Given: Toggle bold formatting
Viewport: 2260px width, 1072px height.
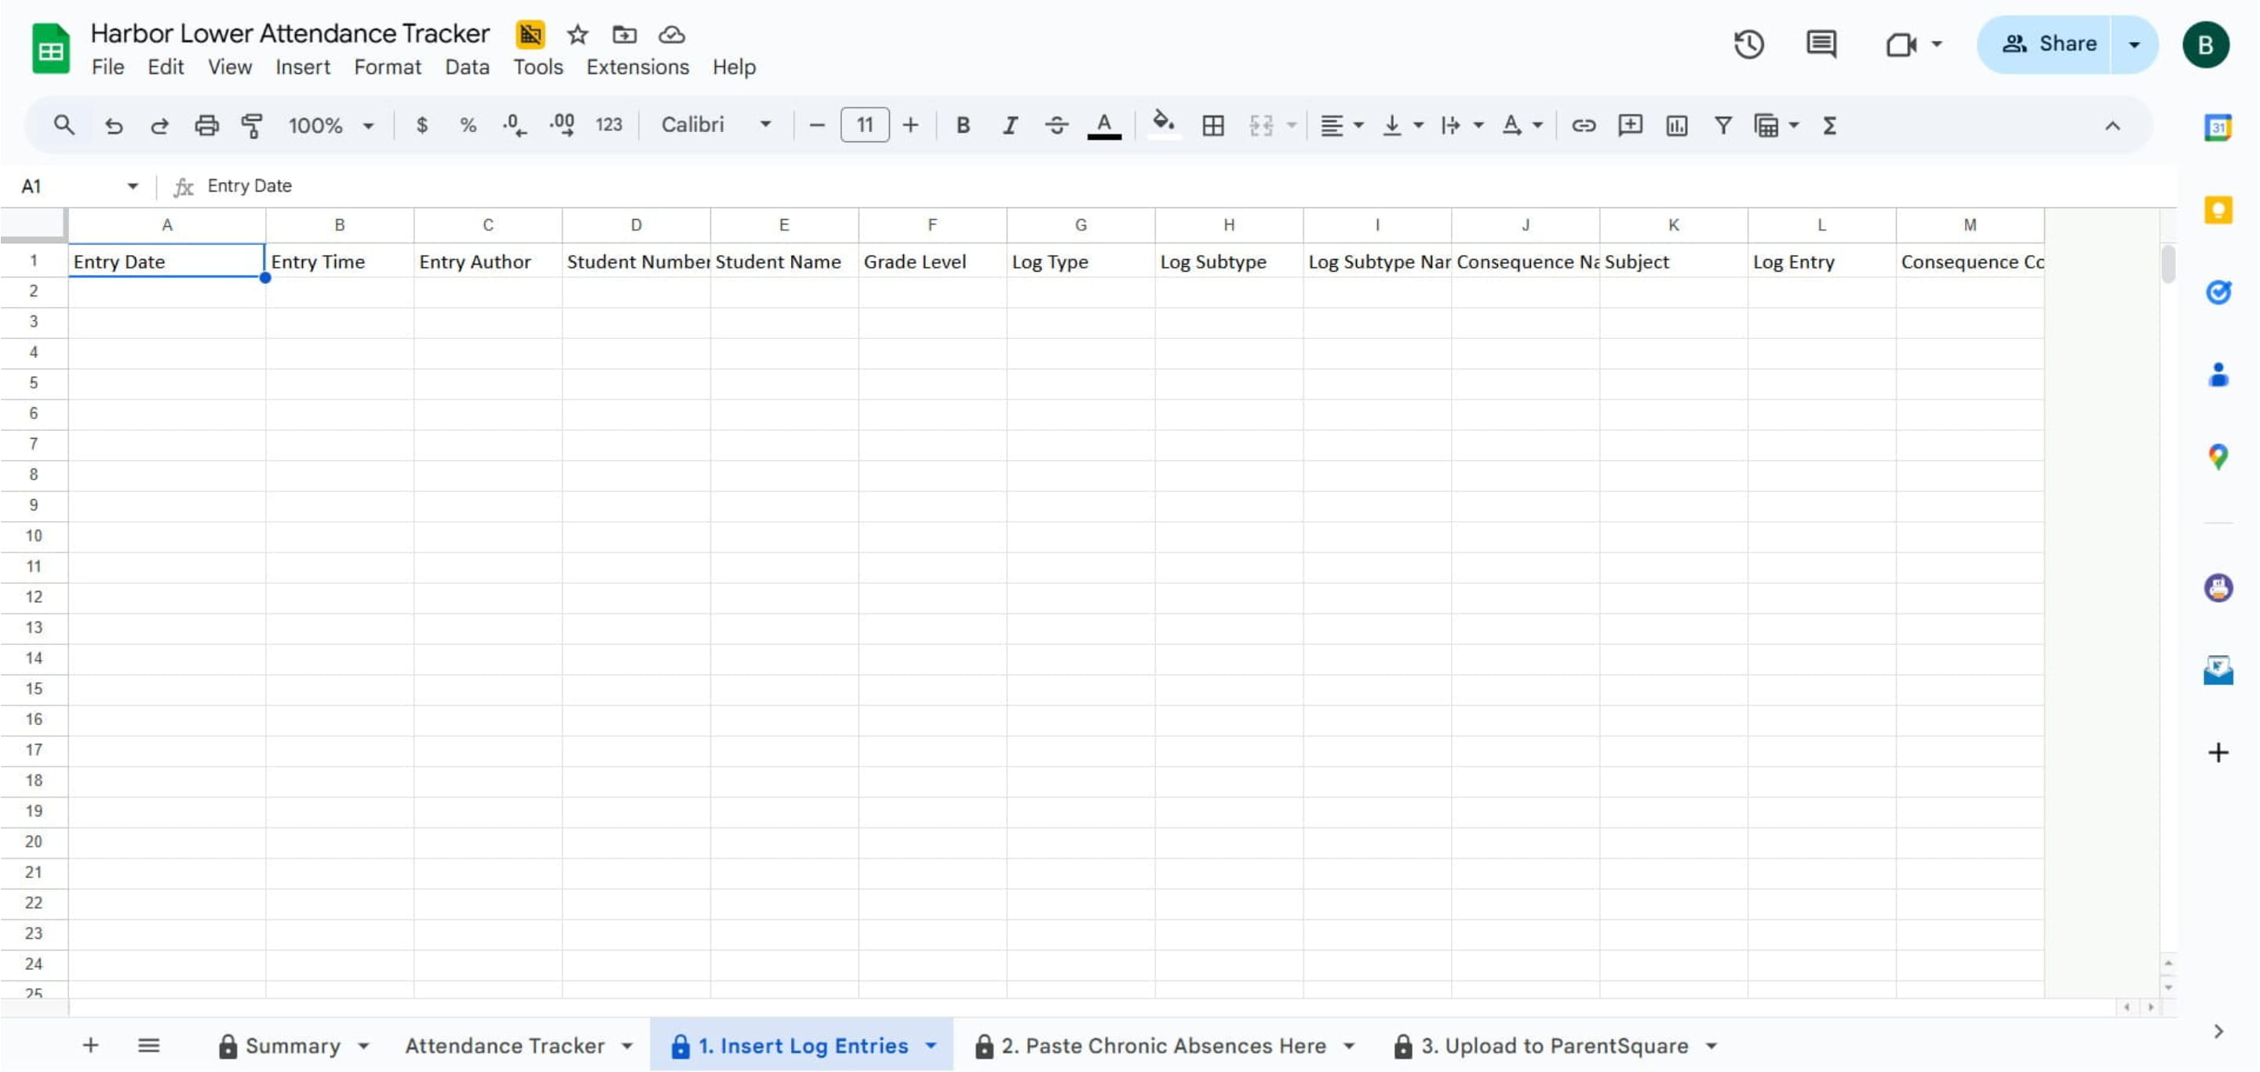Looking at the screenshot, I should tap(964, 126).
